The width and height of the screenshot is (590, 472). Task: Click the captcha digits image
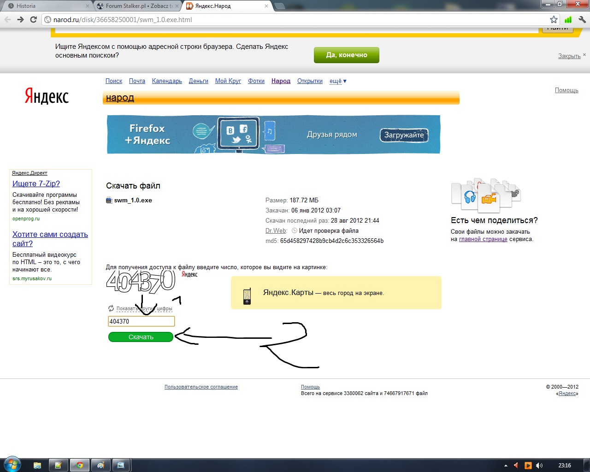pos(141,281)
